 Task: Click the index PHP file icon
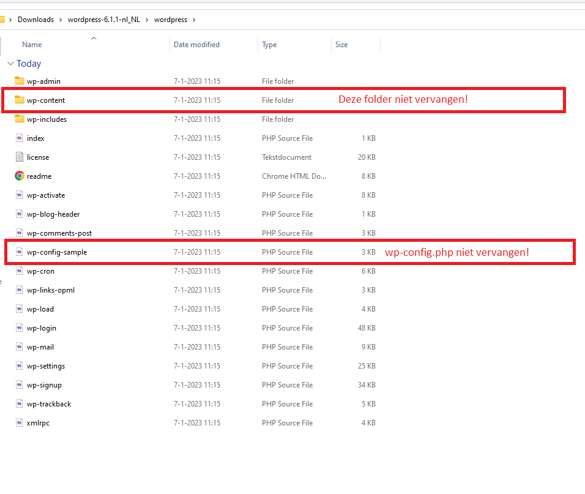click(x=20, y=138)
